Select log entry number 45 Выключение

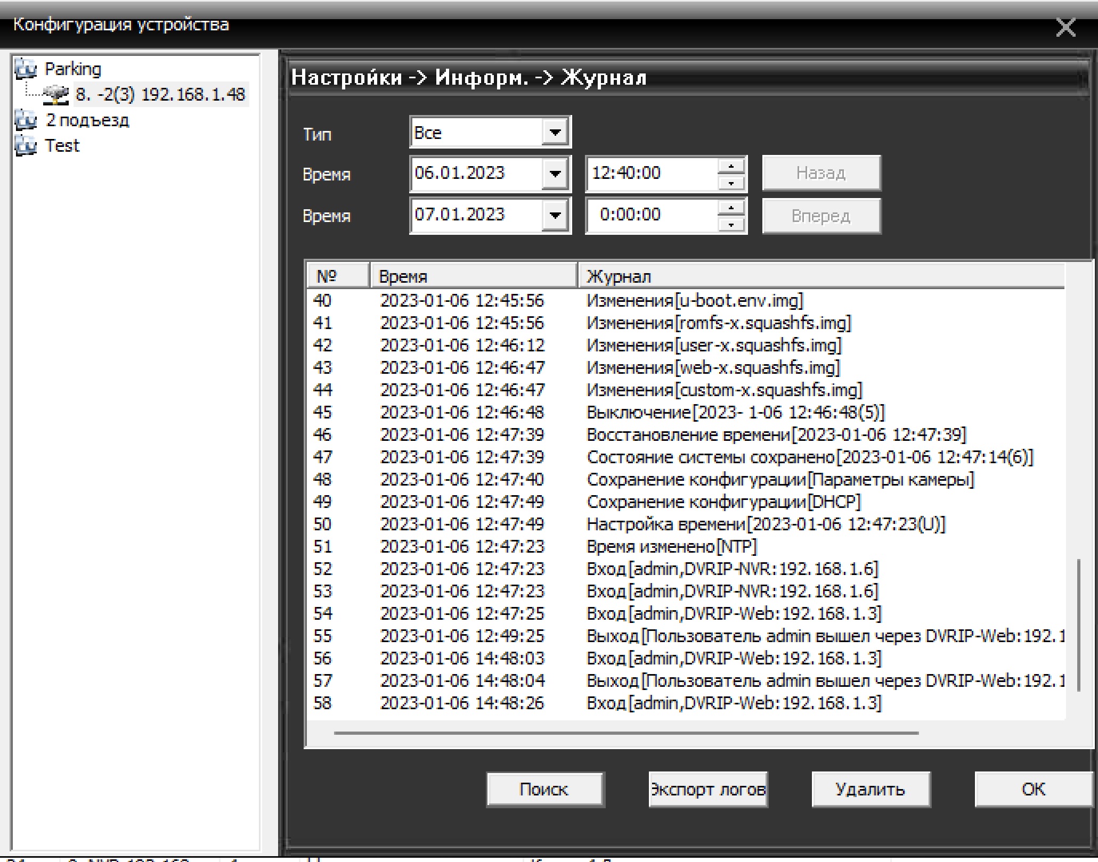pyautogui.click(x=735, y=413)
